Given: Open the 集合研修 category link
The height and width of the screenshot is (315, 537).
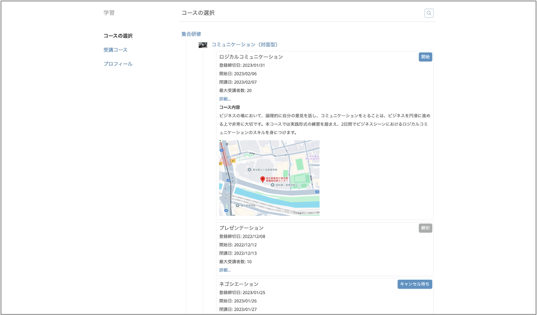Looking at the screenshot, I should pyautogui.click(x=191, y=34).
